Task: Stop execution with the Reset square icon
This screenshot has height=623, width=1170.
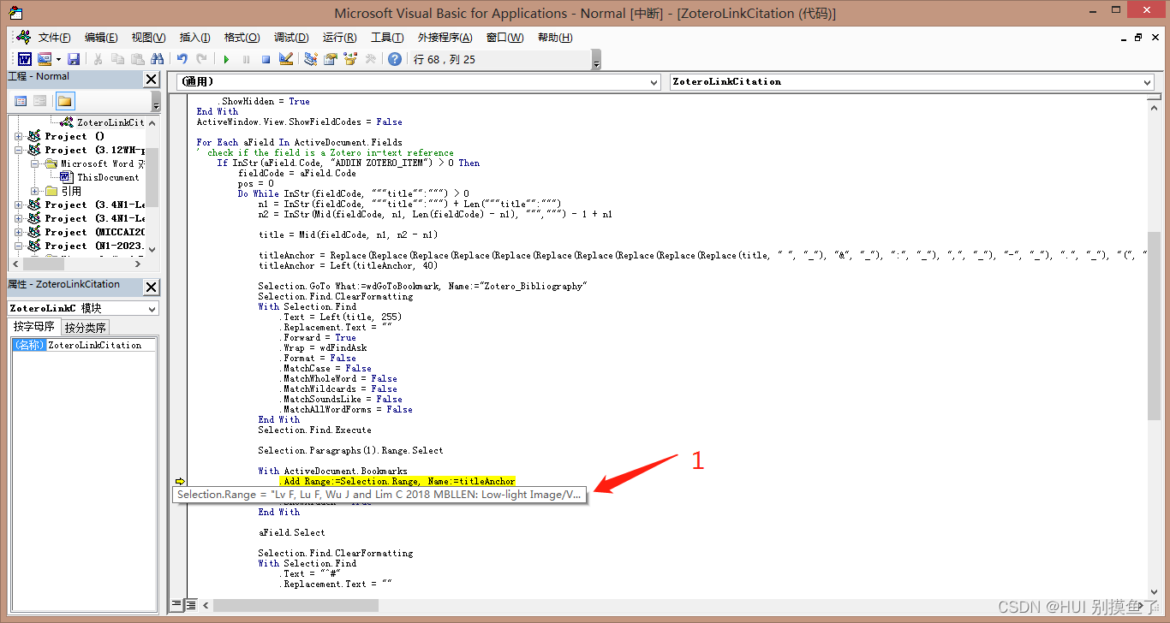Action: pos(266,59)
